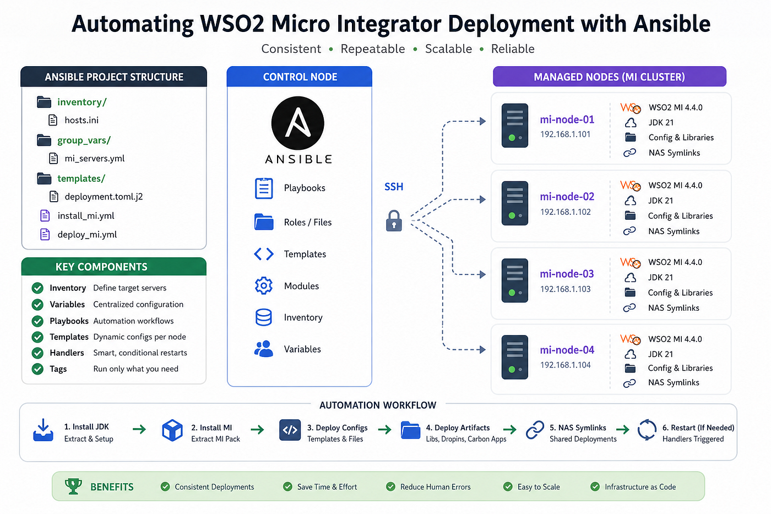The image size is (771, 514).
Task: Select deploy_mi.yml file
Action: pyautogui.click(x=87, y=235)
